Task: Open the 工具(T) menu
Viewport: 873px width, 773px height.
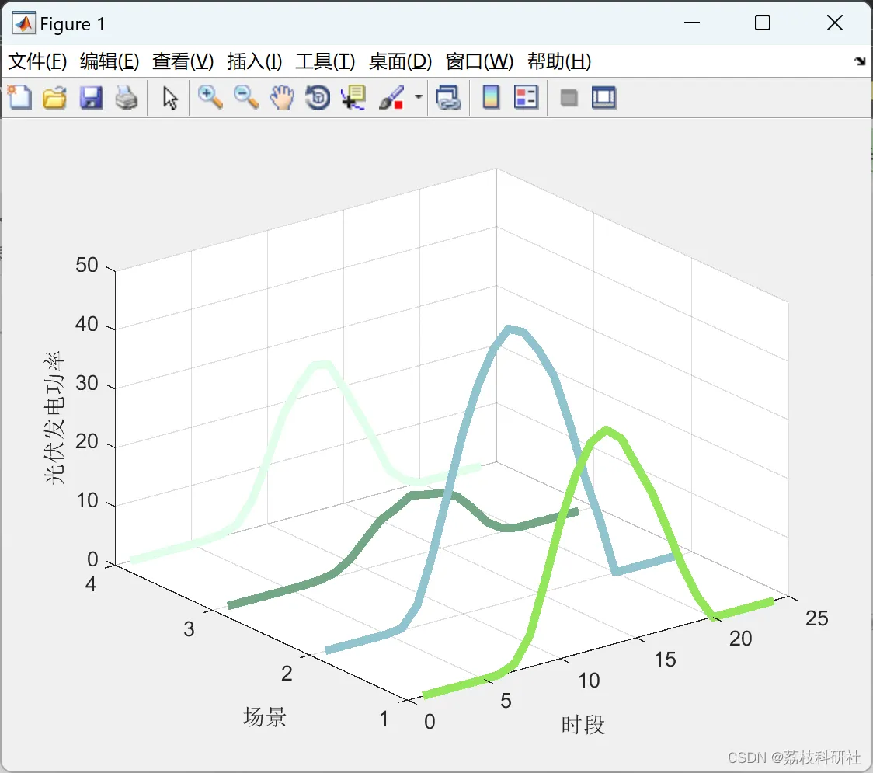Action: click(325, 61)
